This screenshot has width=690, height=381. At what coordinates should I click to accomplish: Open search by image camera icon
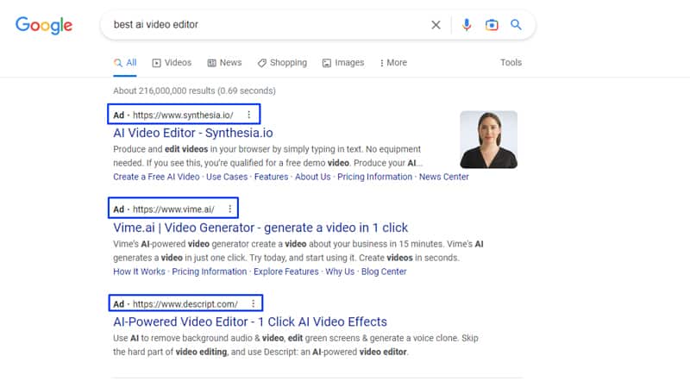point(492,25)
